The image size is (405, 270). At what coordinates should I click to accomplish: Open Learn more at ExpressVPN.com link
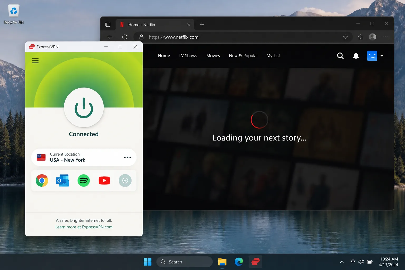(84, 227)
